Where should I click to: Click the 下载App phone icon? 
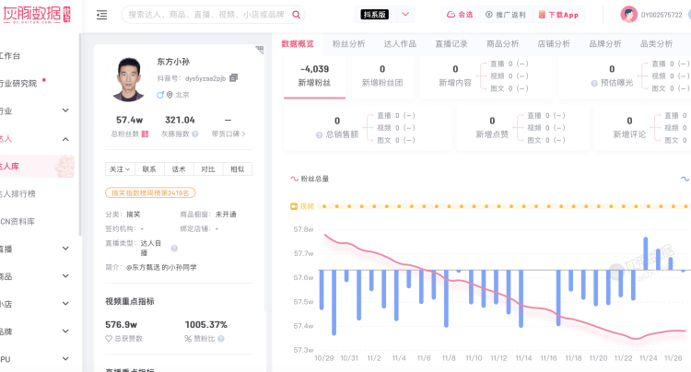[x=542, y=15]
